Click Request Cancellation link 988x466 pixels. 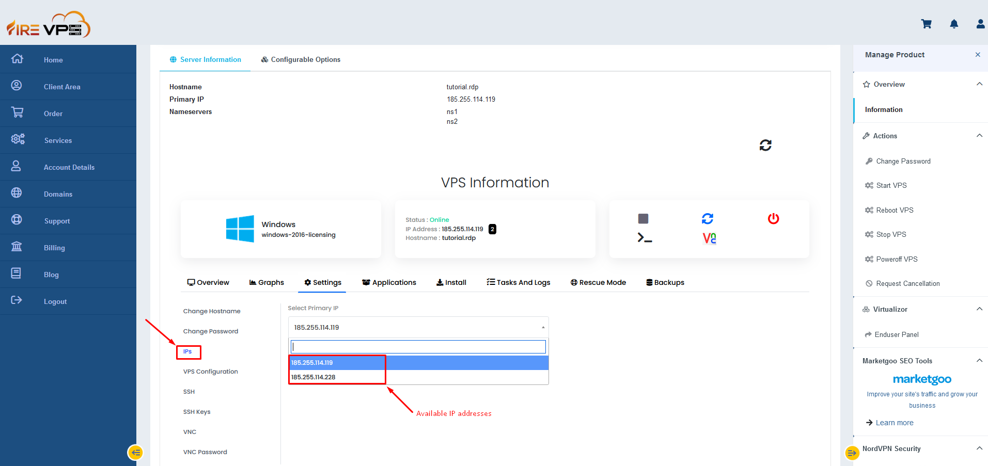pyautogui.click(x=903, y=283)
